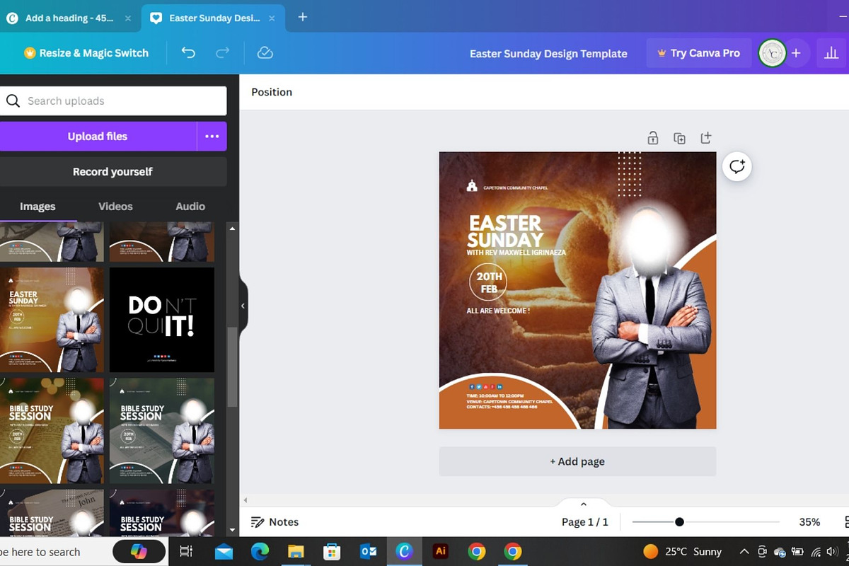The width and height of the screenshot is (849, 566).
Task: Open File Explorer from taskbar
Action: tap(296, 552)
